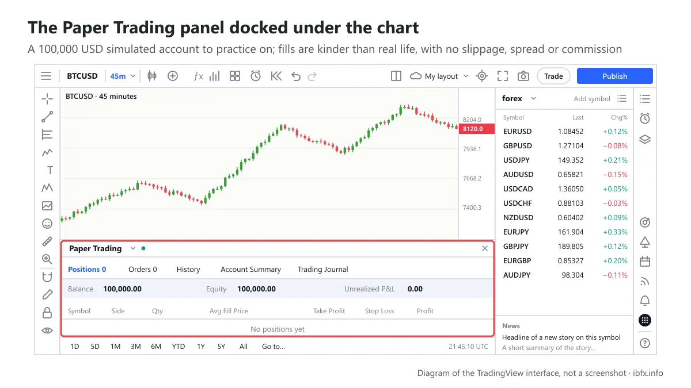
Task: Create an alert from top toolbar
Action: coord(256,76)
